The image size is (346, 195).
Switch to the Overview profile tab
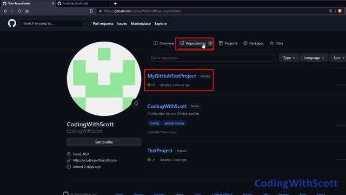(x=164, y=43)
